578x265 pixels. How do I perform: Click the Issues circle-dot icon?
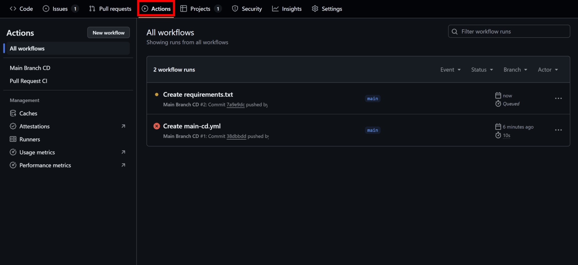[46, 9]
